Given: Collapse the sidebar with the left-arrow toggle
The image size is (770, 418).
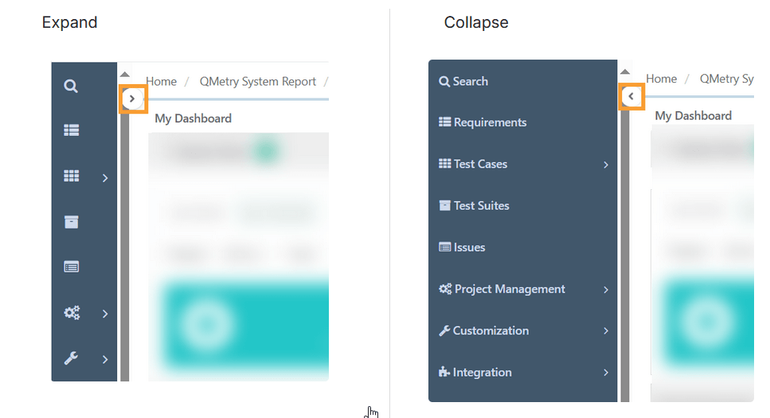Looking at the screenshot, I should tap(631, 96).
